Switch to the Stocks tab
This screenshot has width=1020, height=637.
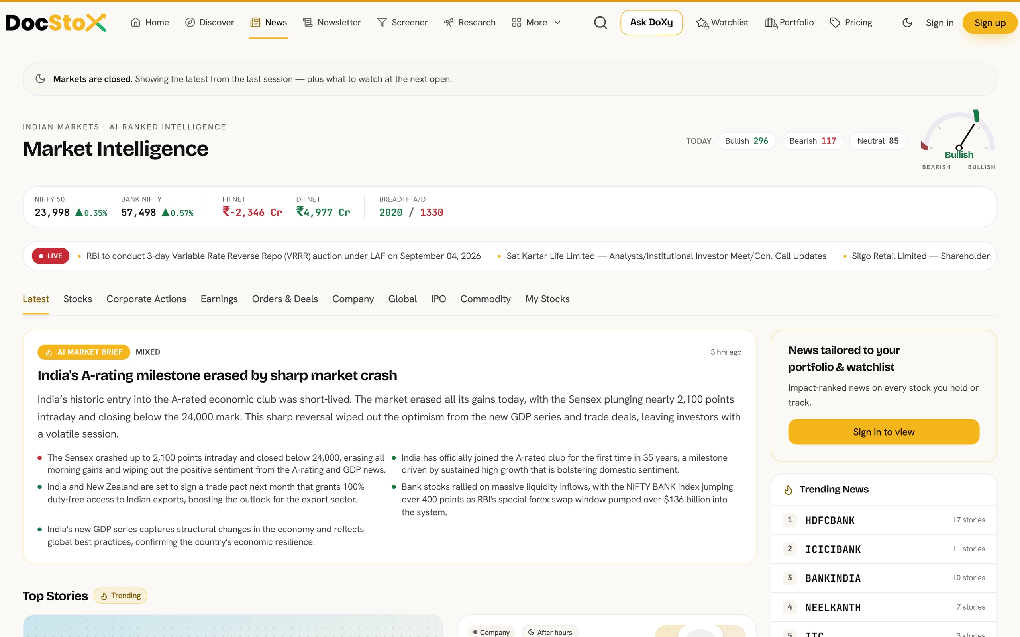[78, 299]
